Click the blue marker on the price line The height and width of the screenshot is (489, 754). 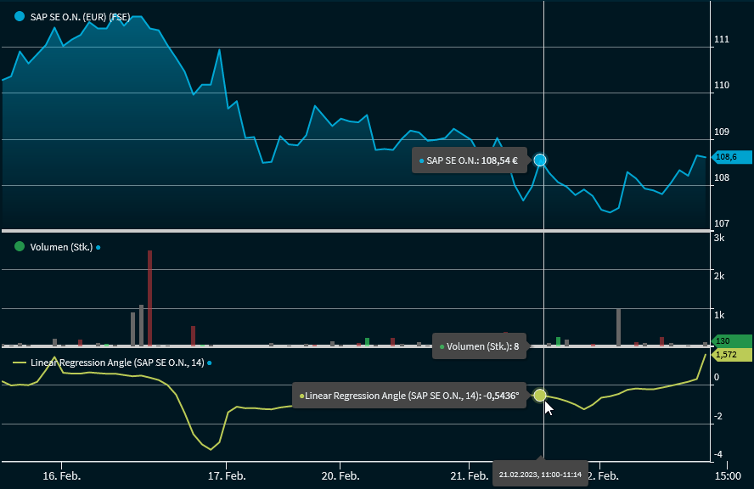(540, 160)
